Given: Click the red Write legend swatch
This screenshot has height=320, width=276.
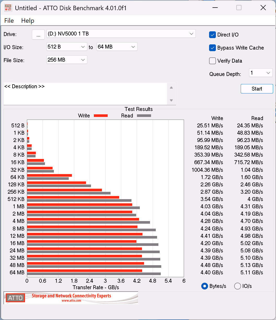Looking at the screenshot, I should coord(101,116).
